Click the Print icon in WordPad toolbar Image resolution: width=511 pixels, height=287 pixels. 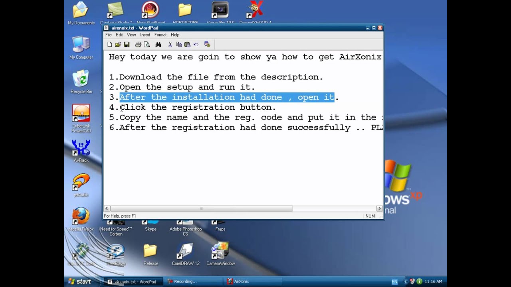[x=138, y=45]
